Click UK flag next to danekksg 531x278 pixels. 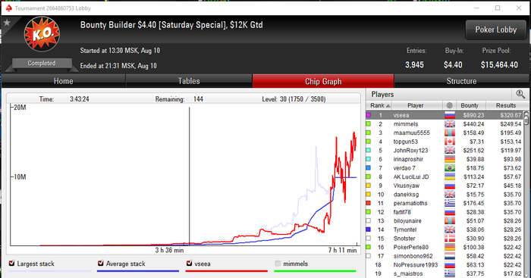(450, 195)
